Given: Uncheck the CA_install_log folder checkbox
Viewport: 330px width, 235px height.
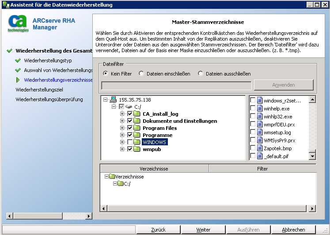Looking at the screenshot, I should (x=130, y=114).
